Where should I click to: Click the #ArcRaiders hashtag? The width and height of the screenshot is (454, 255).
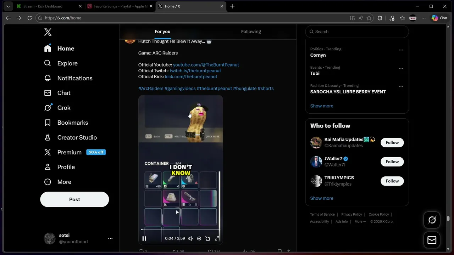[151, 89]
